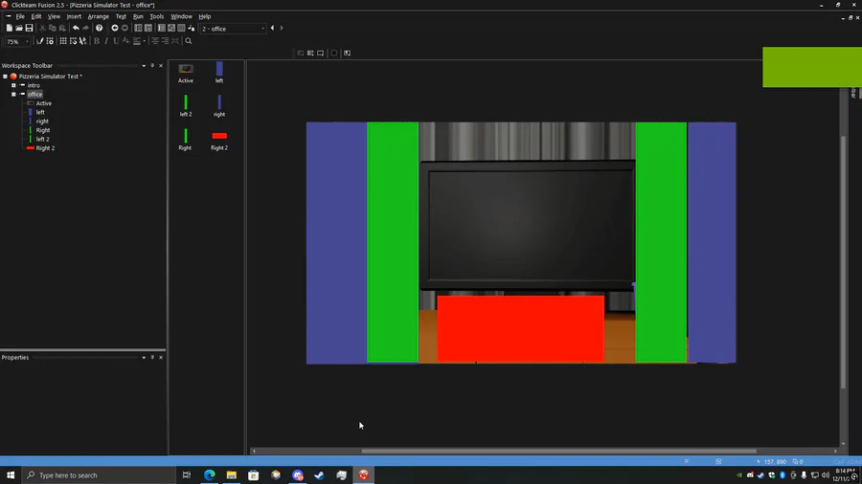Toggle italic text formatting
Image resolution: width=862 pixels, height=484 pixels.
(106, 41)
